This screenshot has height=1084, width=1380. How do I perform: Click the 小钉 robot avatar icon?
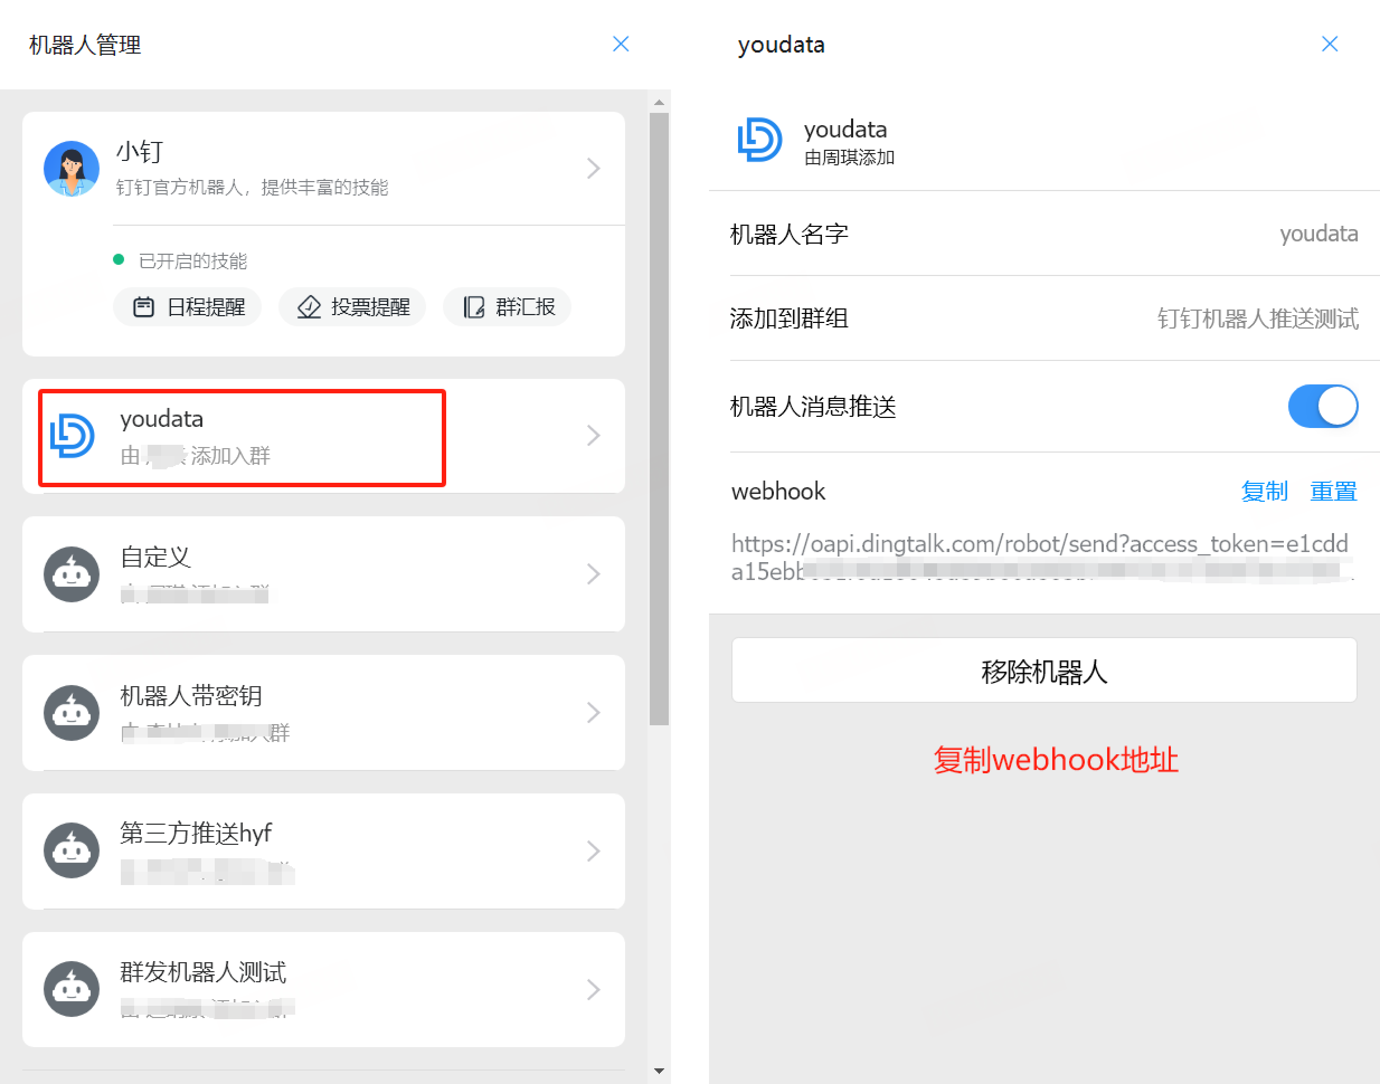(71, 168)
